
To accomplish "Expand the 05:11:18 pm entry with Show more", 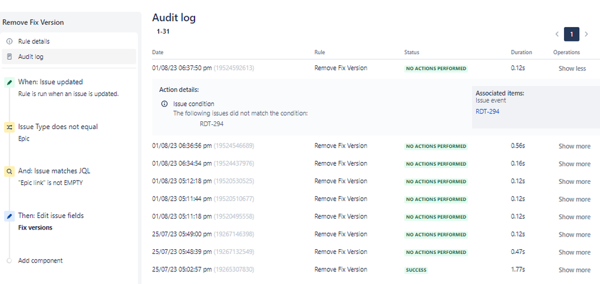I will [x=574, y=217].
